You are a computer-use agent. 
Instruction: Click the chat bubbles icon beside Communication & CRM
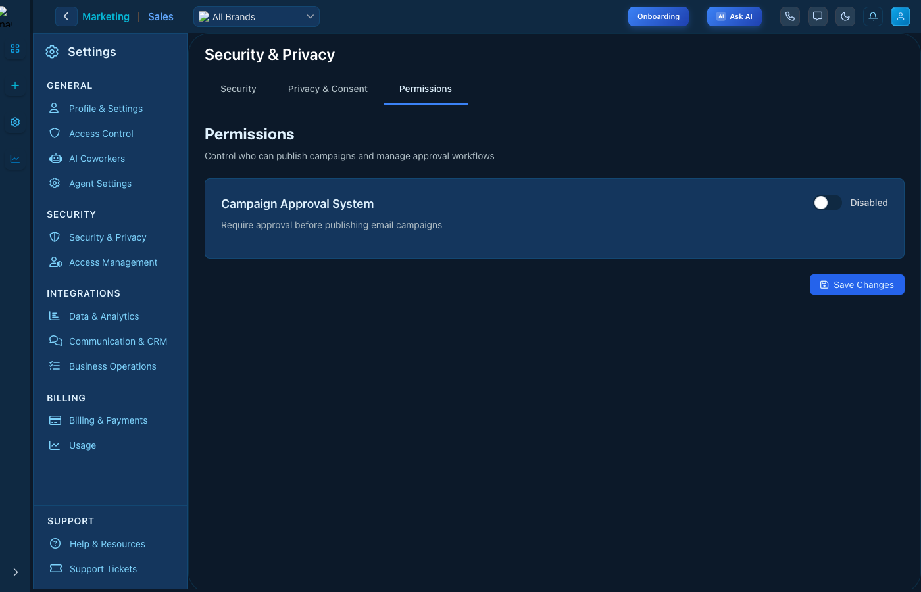click(56, 341)
